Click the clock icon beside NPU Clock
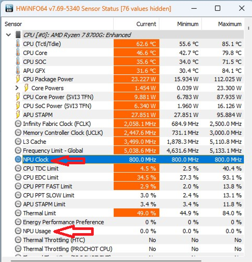 pos(18,159)
